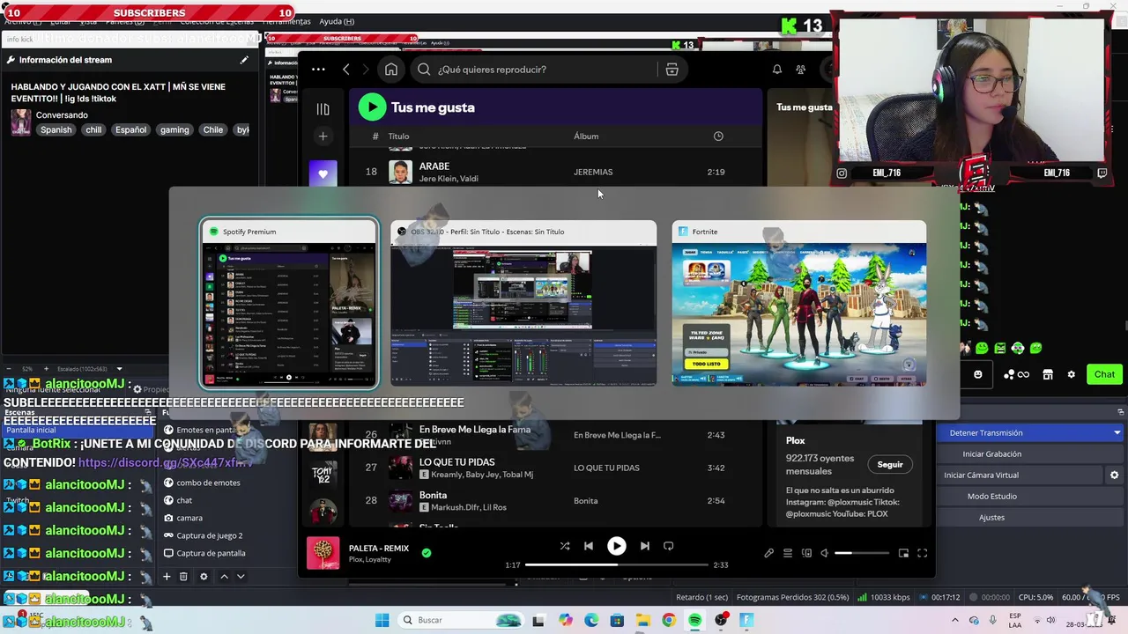Viewport: 1128px width, 634px height.
Task: Open Spotify friend activity icon
Action: [x=800, y=70]
